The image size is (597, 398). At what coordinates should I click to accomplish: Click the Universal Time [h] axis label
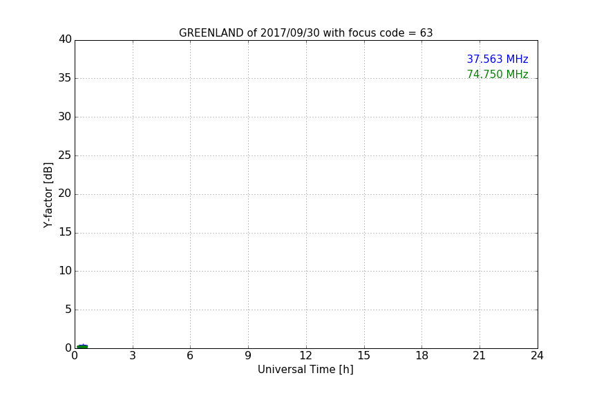click(x=305, y=370)
